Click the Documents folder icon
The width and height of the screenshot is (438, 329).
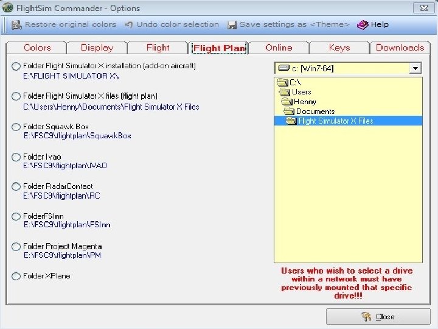[x=289, y=111]
